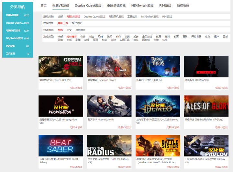Select 电脑单机游戏 in the sidebar

13,31
